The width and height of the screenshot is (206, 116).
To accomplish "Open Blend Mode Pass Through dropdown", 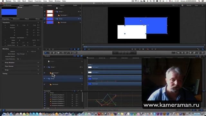I will pos(22,54).
